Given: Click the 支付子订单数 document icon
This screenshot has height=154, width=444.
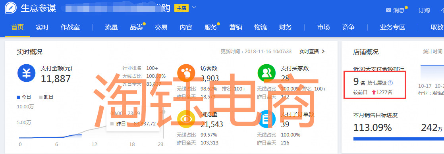Looking at the screenshot, I should pyautogui.click(x=266, y=119).
